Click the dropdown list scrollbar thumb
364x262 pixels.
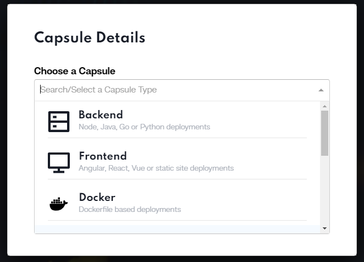(x=325, y=133)
